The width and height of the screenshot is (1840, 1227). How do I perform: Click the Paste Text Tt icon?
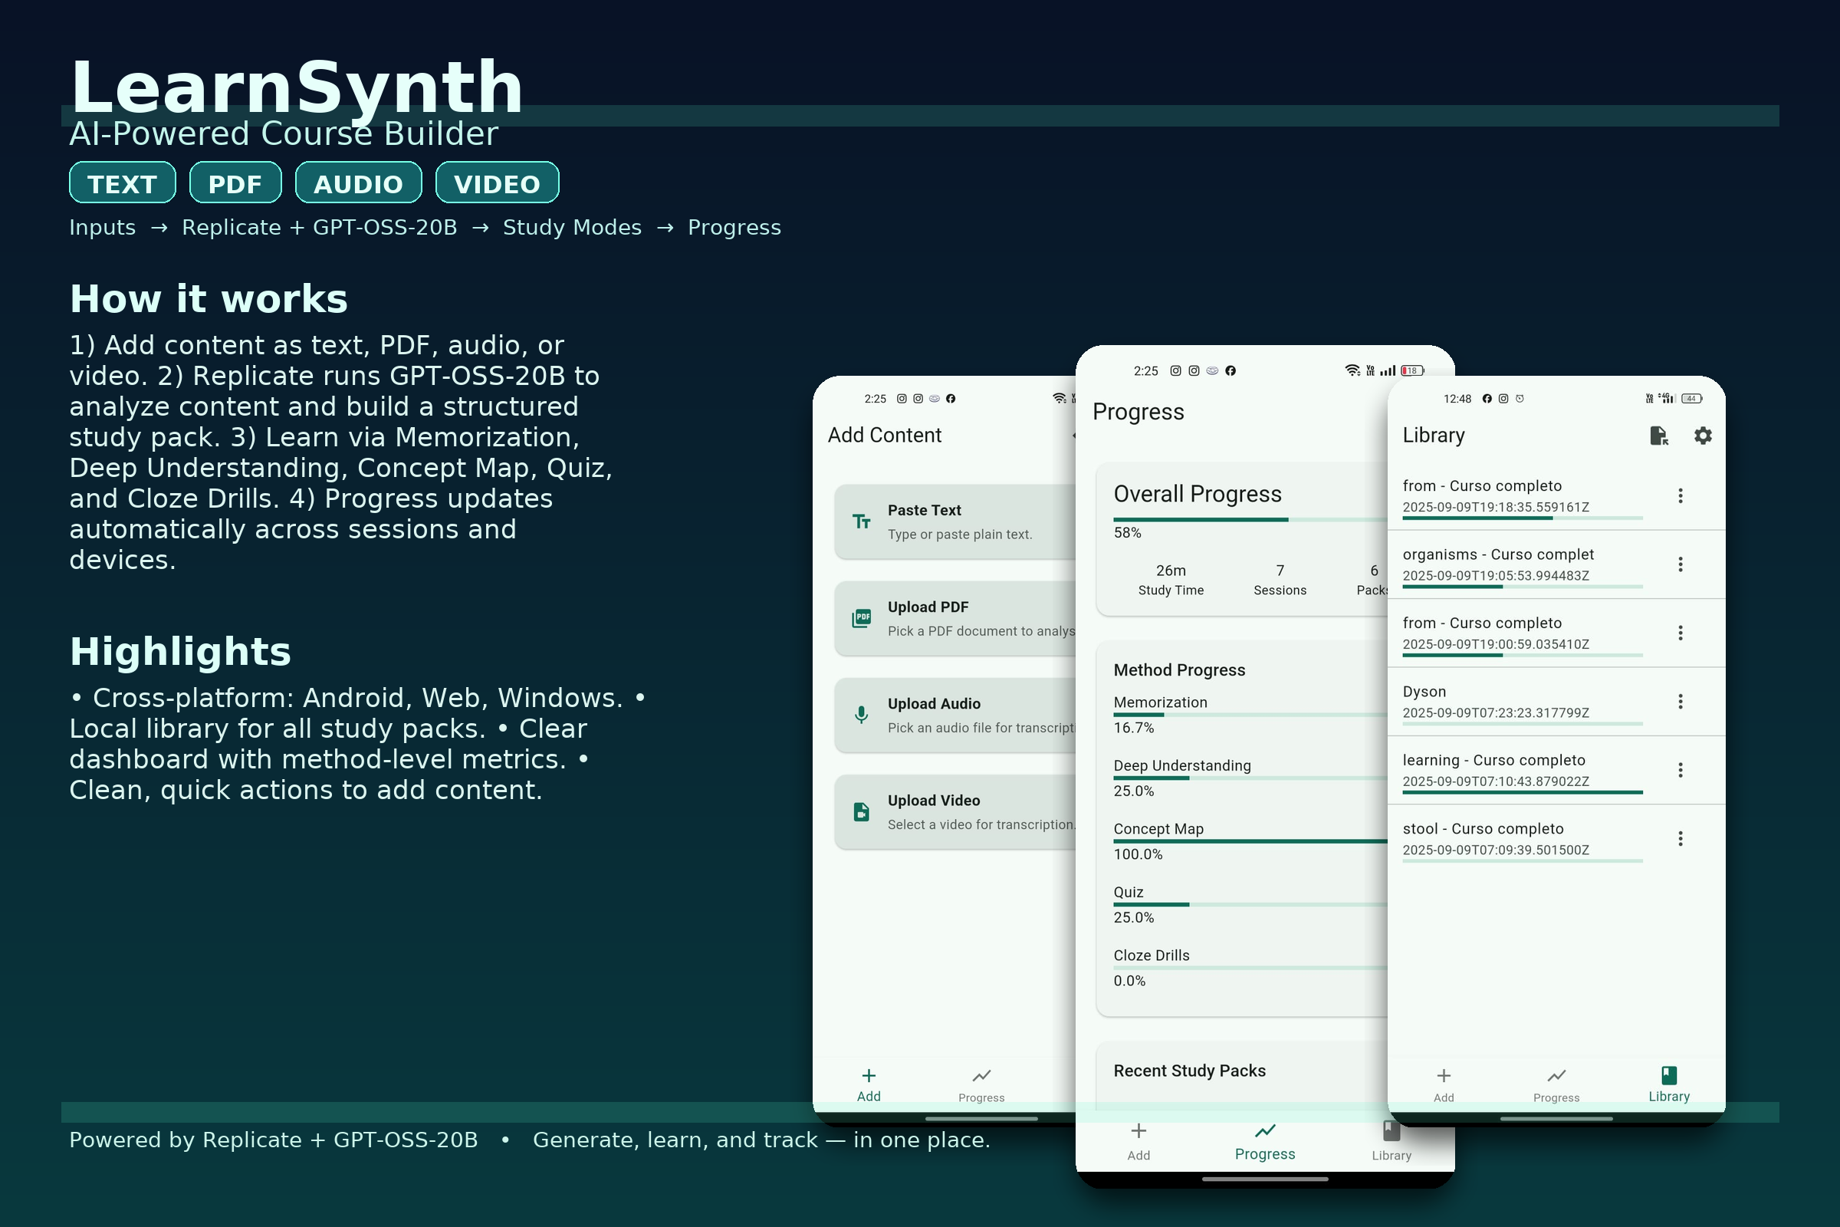861,521
